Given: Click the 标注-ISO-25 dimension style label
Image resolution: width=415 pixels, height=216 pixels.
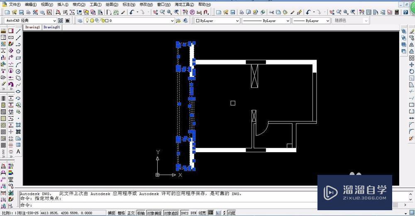Looking at the screenshot, I should click(x=28, y=213).
